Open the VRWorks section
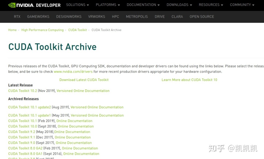The width and height of the screenshot is (264, 159). click(x=97, y=16)
